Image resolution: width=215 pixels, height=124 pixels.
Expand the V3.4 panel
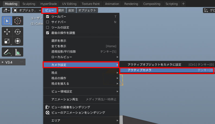(x=3, y=62)
